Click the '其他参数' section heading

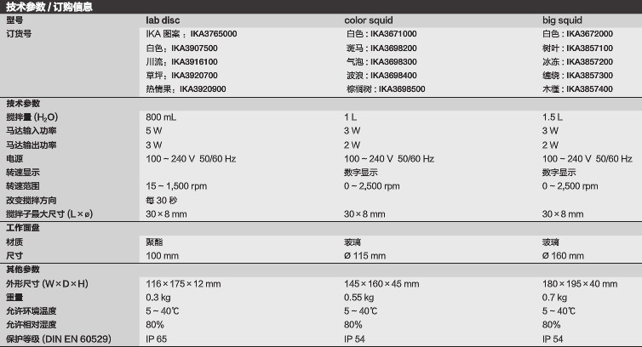23,270
